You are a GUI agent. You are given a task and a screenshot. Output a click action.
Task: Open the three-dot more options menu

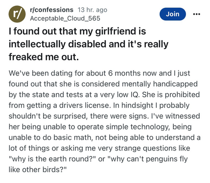(196, 14)
